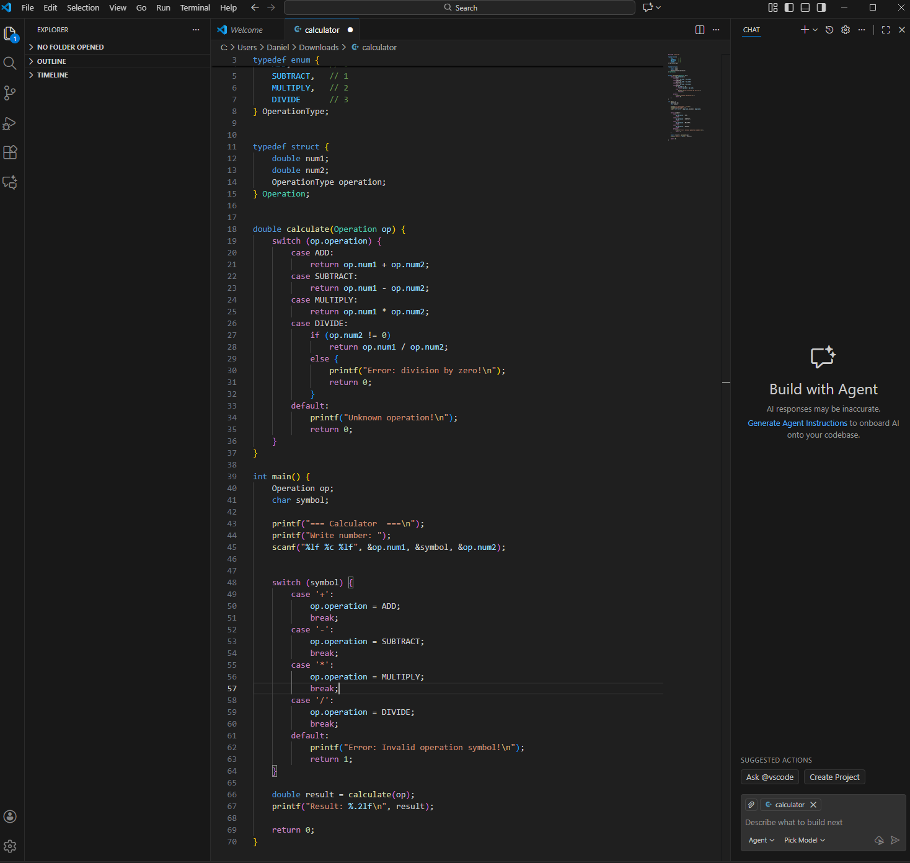Open the Explorer view in activity bar
The width and height of the screenshot is (910, 863).
10,33
